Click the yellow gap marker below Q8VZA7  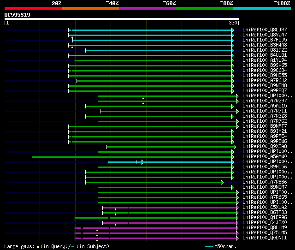click(x=72, y=37)
